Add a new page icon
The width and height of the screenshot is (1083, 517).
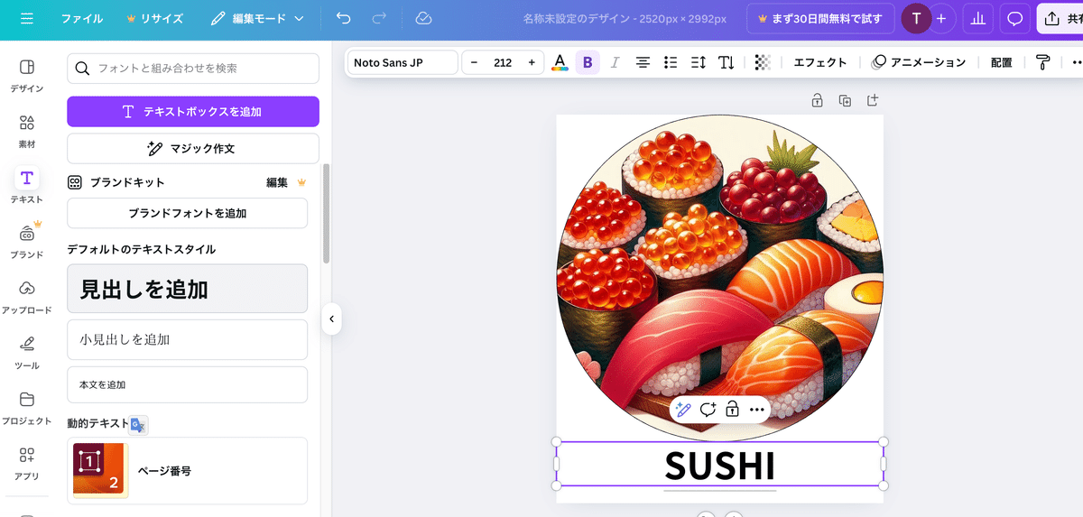click(x=873, y=100)
